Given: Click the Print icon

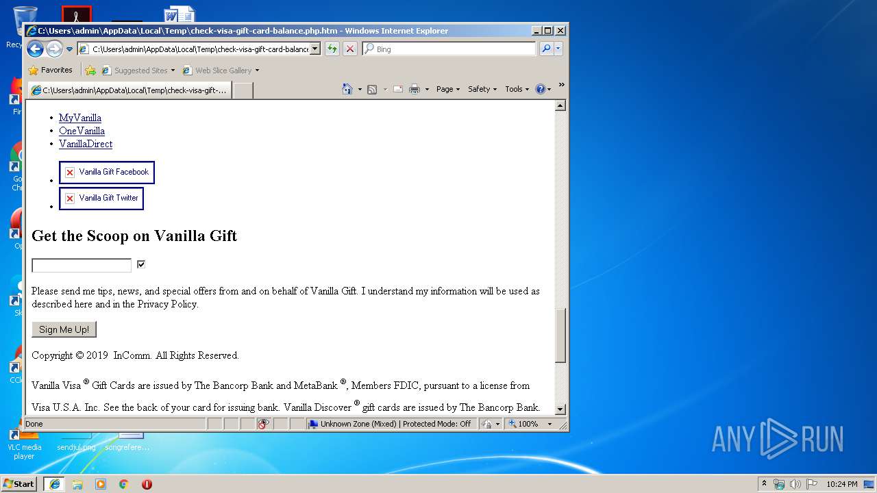Looking at the screenshot, I should 415,90.
